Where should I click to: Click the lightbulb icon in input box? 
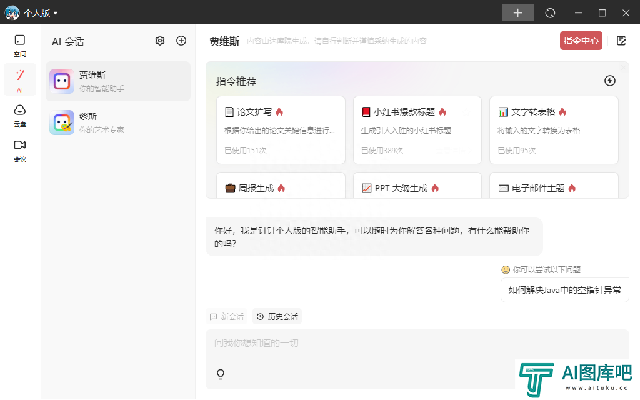221,374
